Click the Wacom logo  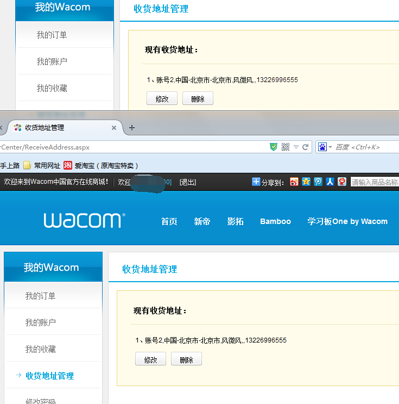[84, 220]
